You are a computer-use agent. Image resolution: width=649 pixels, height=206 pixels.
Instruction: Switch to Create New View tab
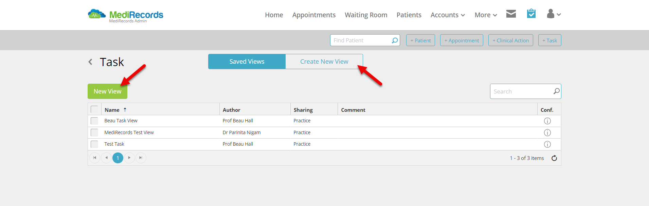324,62
